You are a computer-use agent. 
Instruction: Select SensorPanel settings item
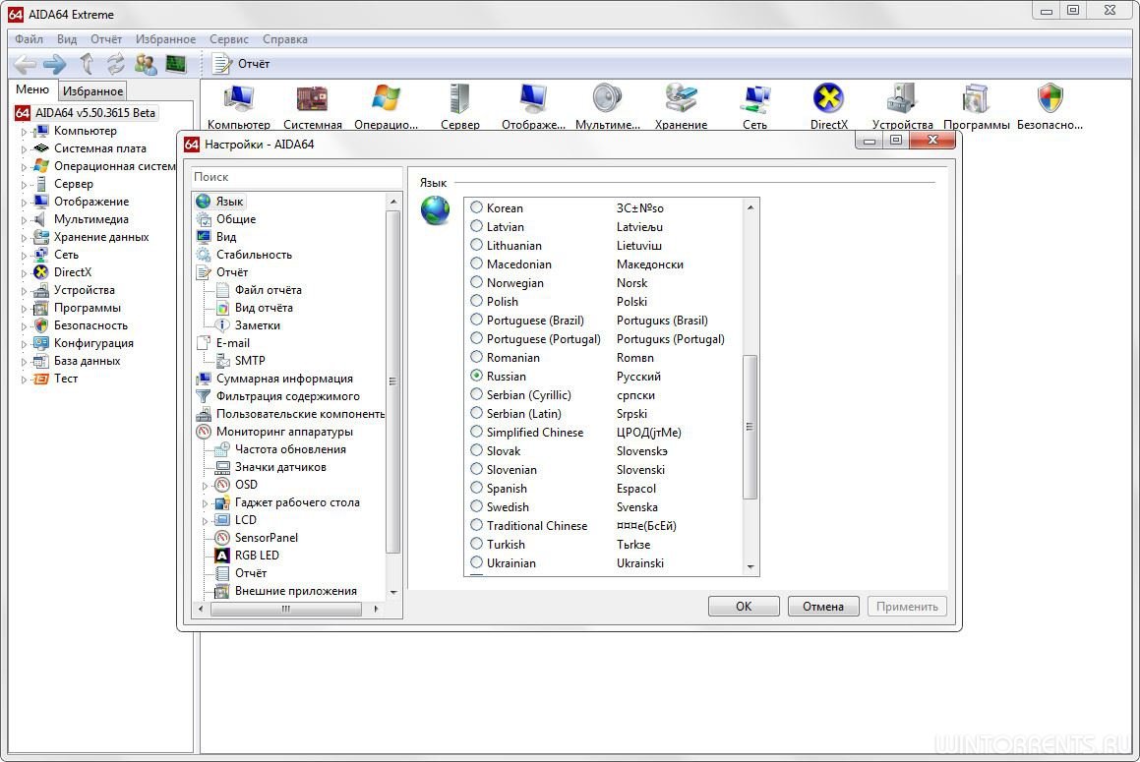coord(267,537)
